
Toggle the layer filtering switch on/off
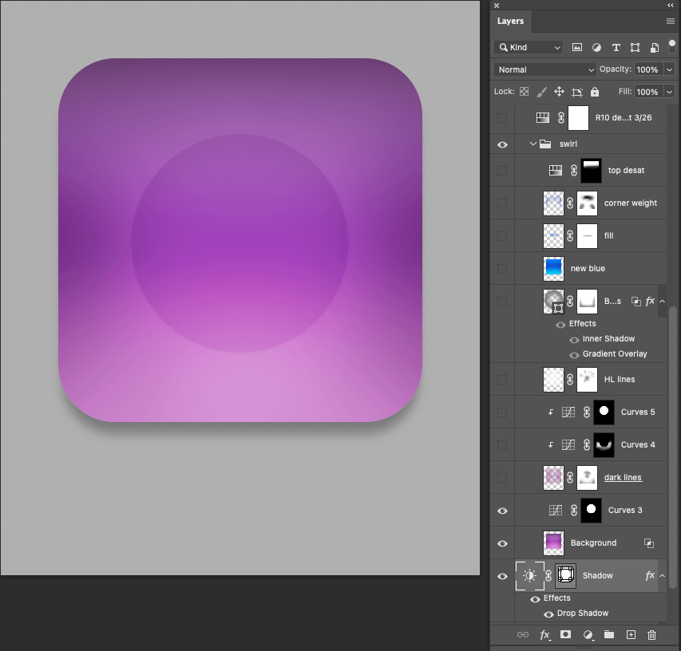(x=672, y=45)
